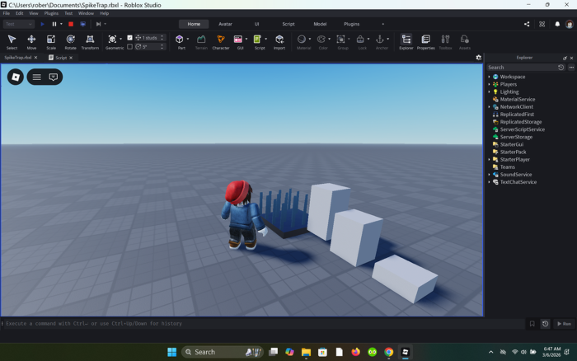Toggle the Explorer panel button

point(406,42)
